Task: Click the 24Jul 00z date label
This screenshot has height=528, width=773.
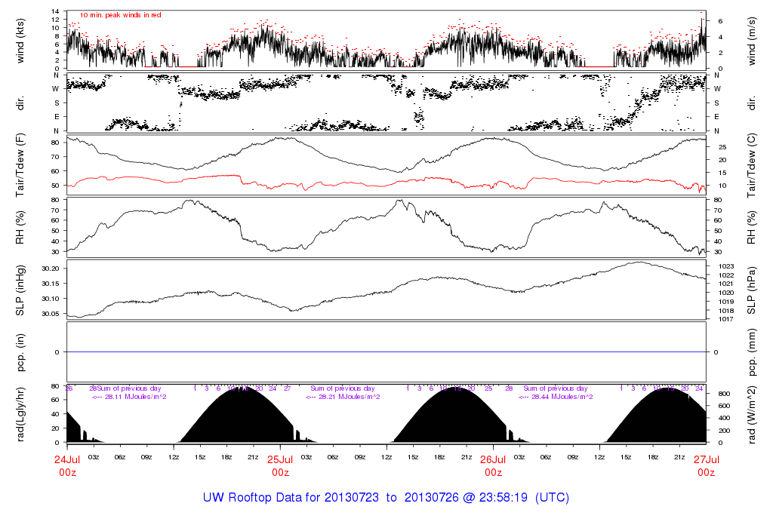Action: [x=67, y=465]
